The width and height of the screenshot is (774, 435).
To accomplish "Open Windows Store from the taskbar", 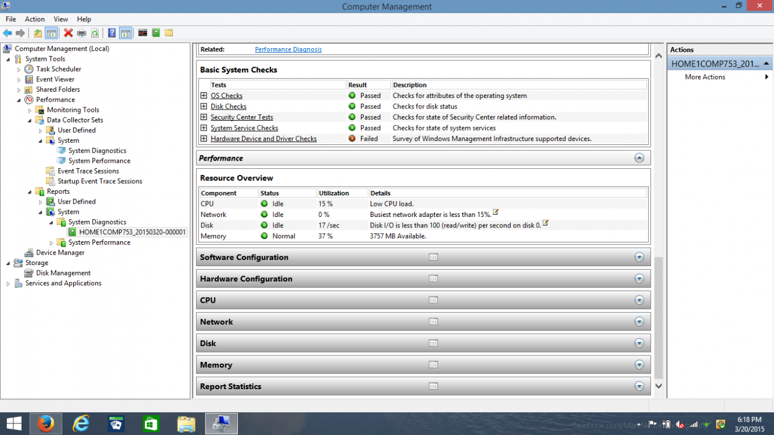I will click(x=151, y=424).
